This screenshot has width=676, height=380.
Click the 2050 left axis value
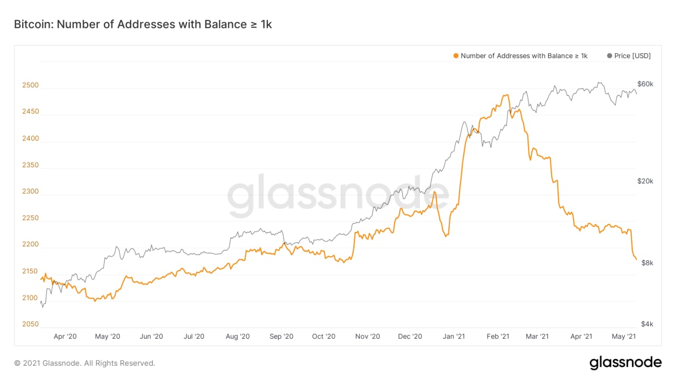tap(30, 324)
